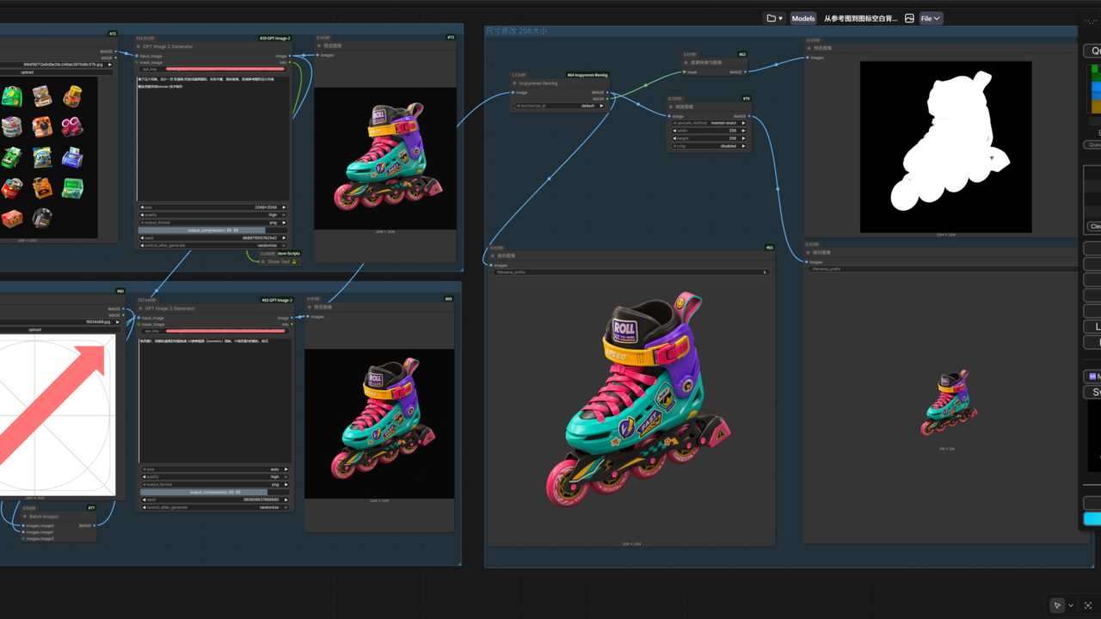Click the Show Text node collapse dot
The width and height of the screenshot is (1101, 619).
coord(263,261)
